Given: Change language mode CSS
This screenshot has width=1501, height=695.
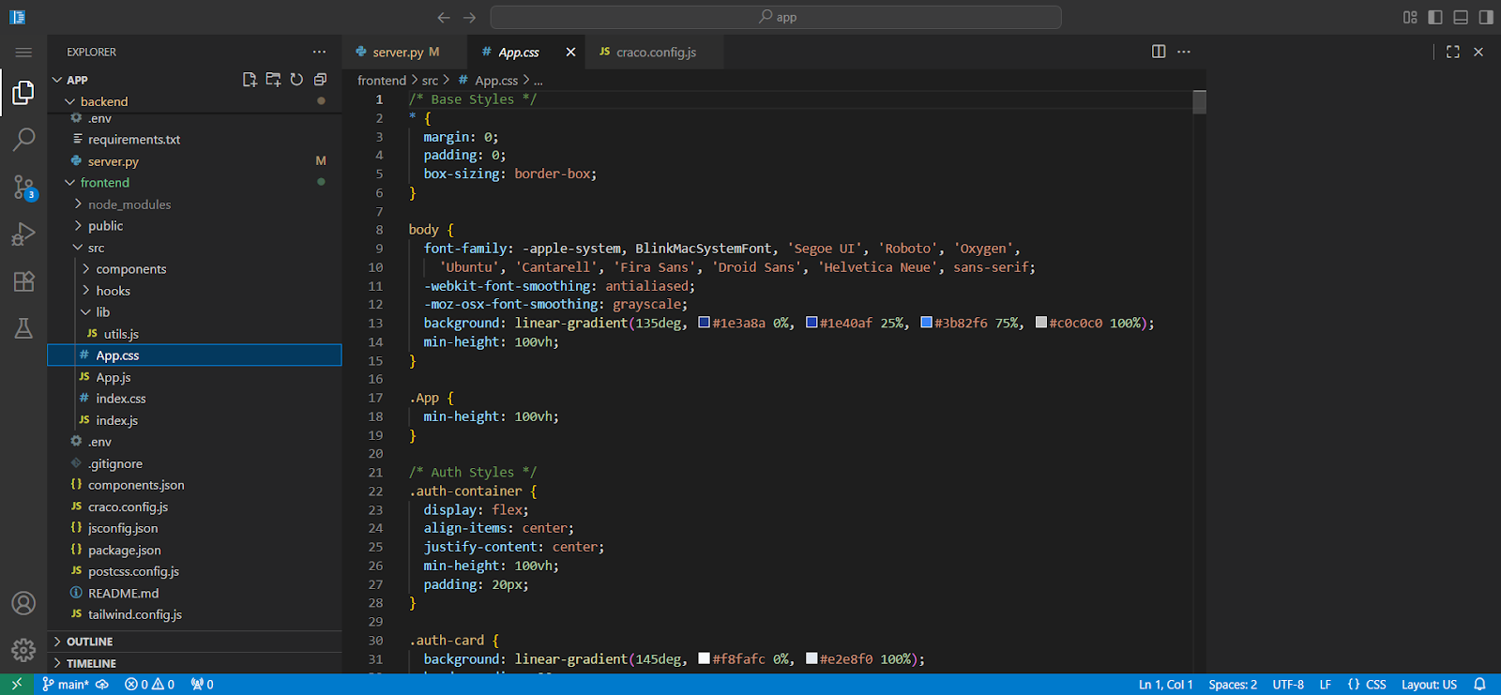Looking at the screenshot, I should tap(1367, 685).
